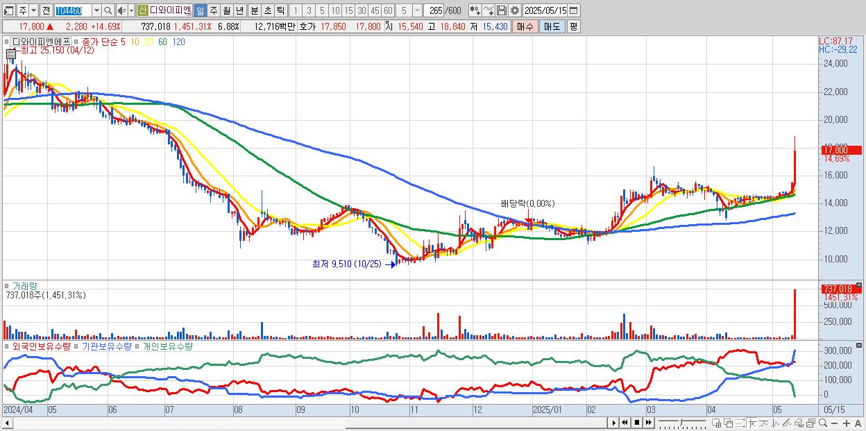Click the stop button in bottom bar
866x431 pixels.
pyautogui.click(x=637, y=423)
